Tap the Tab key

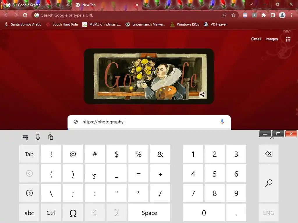29,154
